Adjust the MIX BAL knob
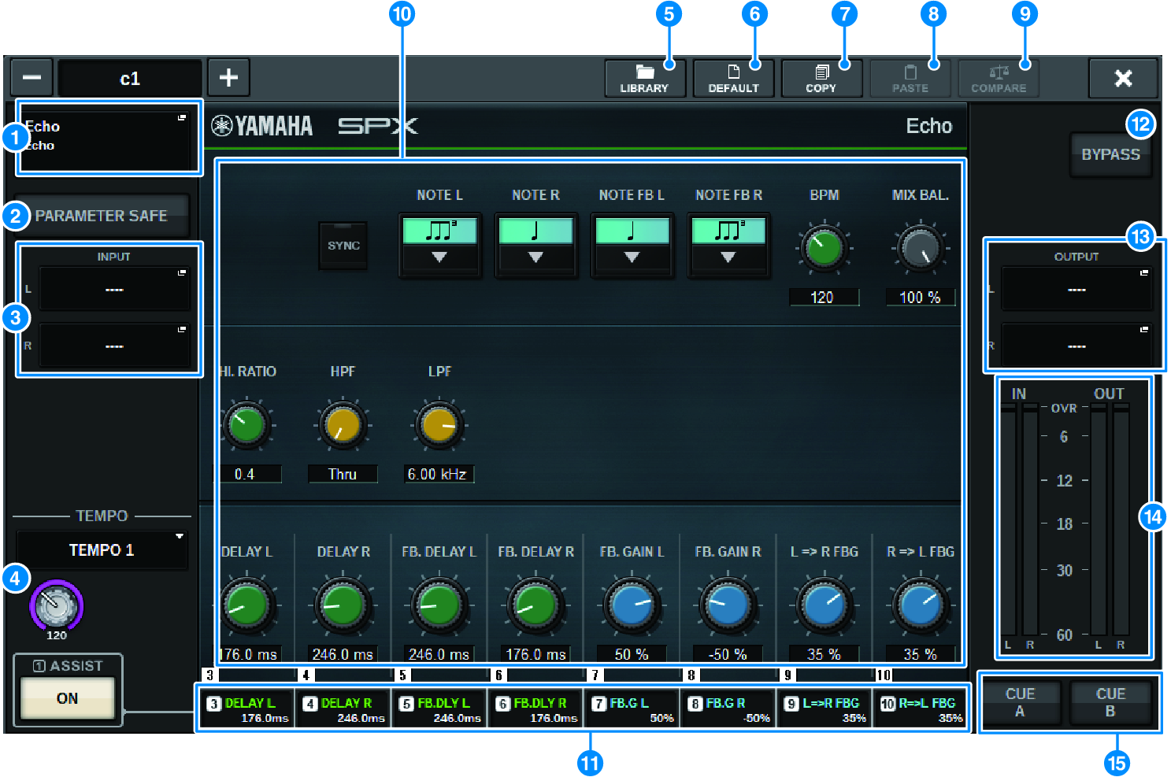Screen dimensions: 1171x777 click(920, 247)
